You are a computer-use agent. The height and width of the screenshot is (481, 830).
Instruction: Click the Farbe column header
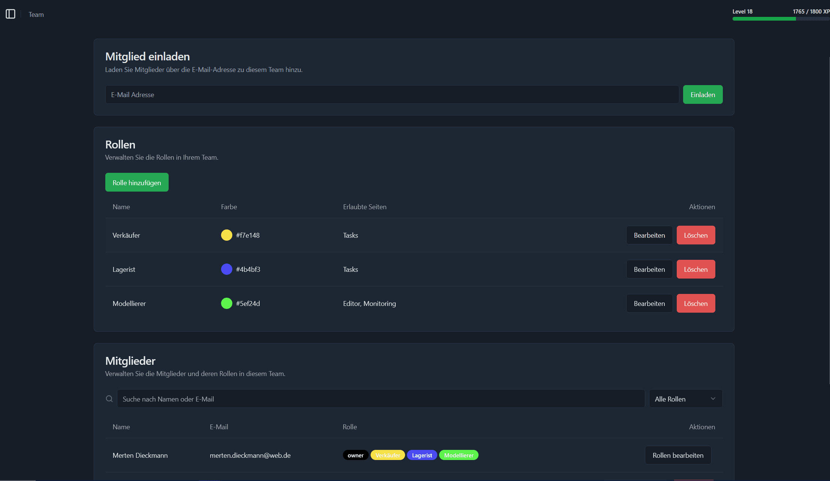click(229, 207)
